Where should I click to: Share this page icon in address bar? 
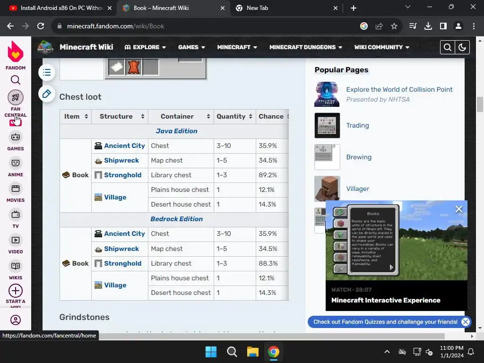coord(379,26)
